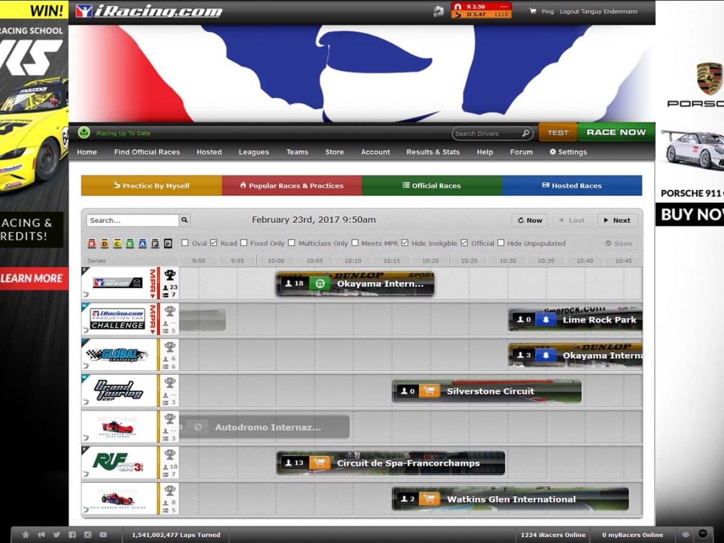Click the search drivers magnifier icon

[x=526, y=133]
